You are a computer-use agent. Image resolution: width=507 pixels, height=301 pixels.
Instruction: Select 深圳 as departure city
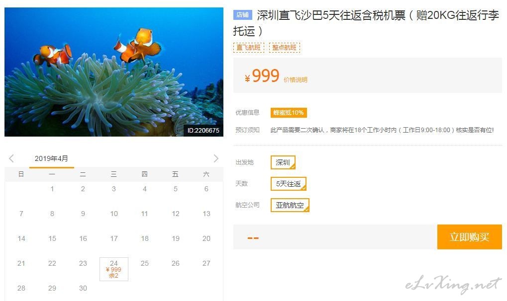tap(283, 162)
